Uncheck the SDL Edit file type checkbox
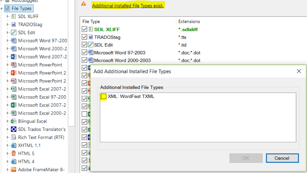The image size is (307, 173). click(x=84, y=45)
